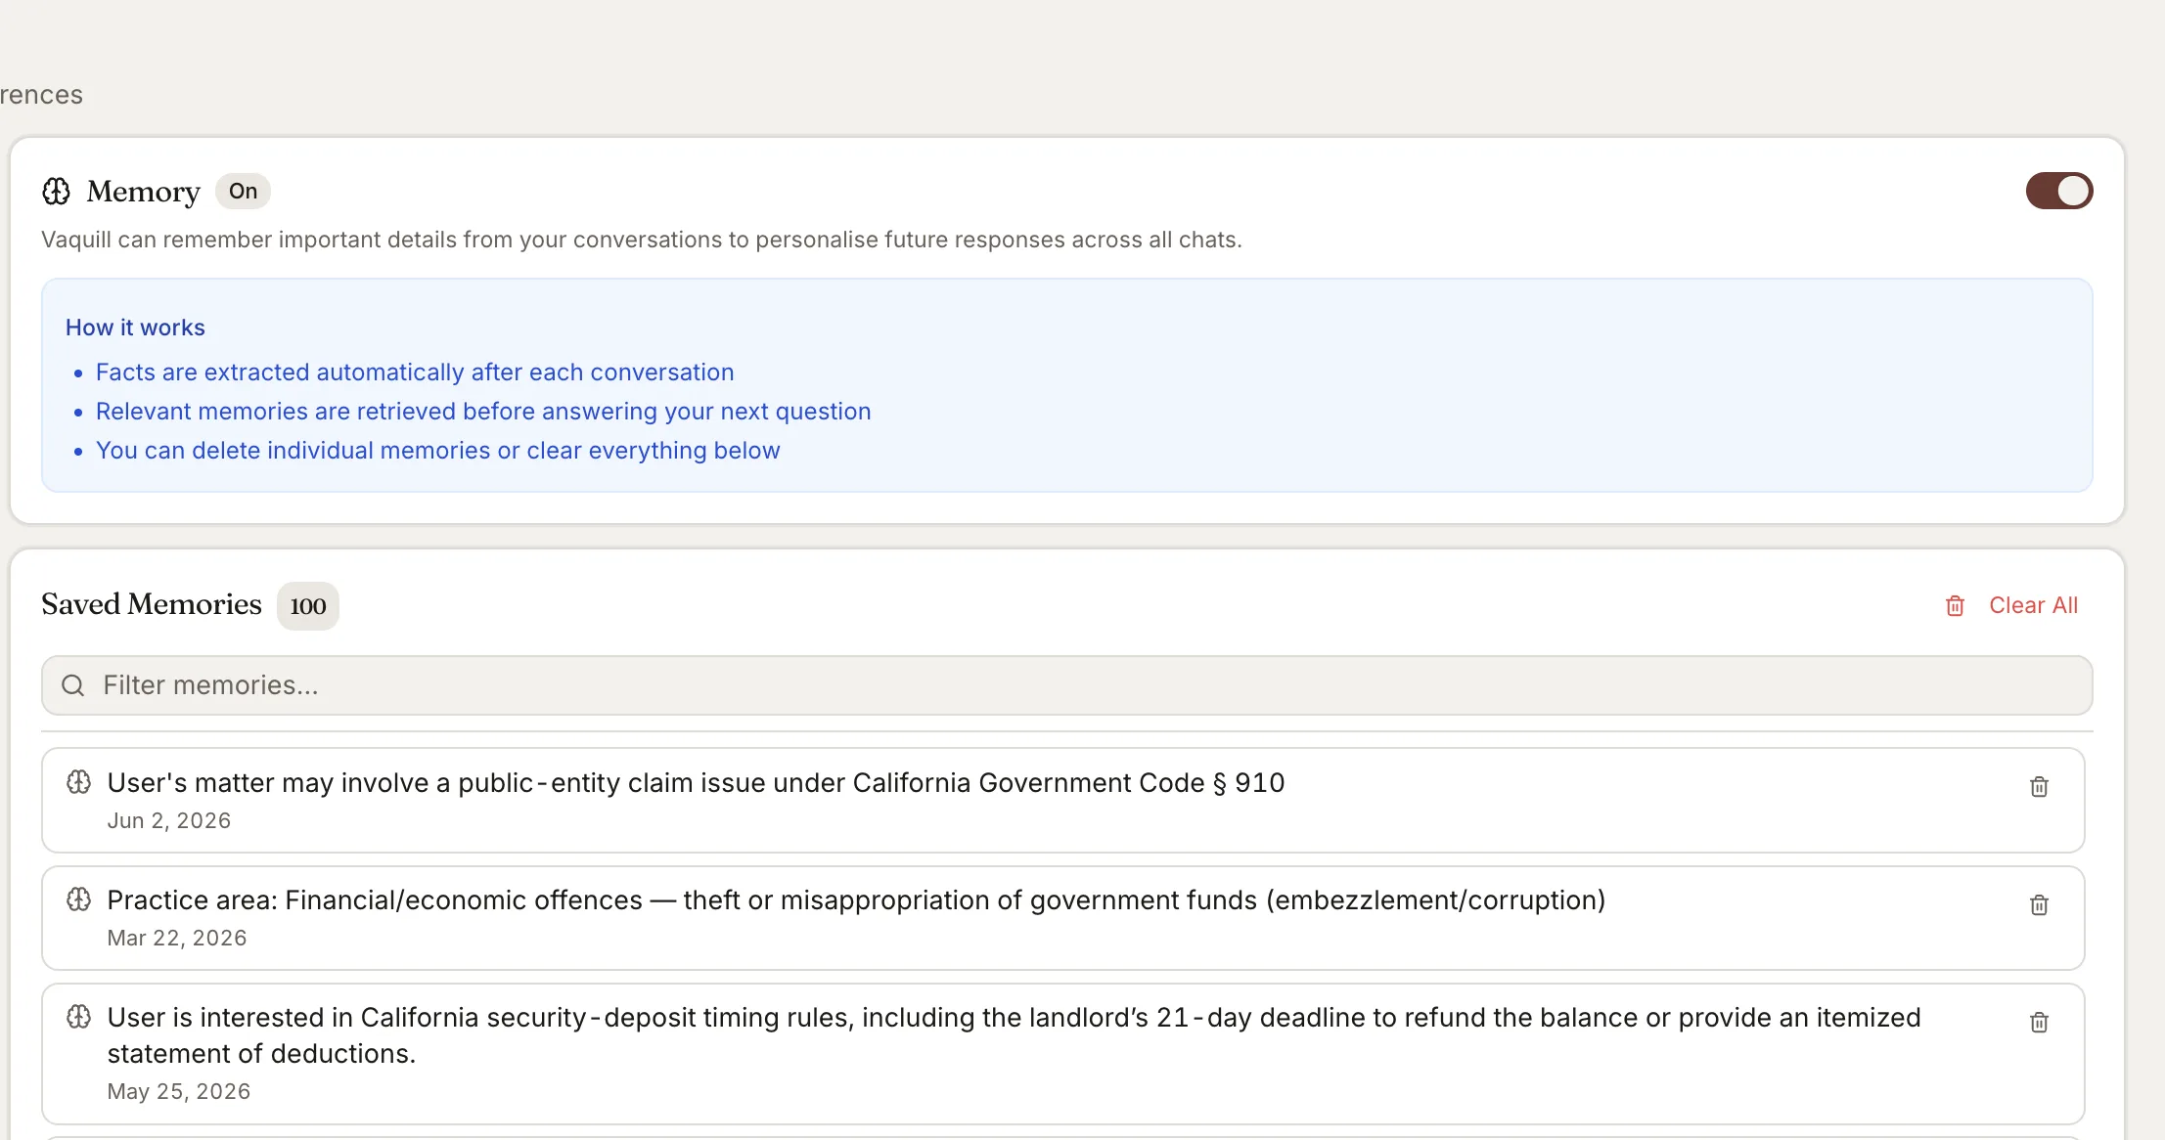Screen dimensions: 2165x1140
Task: Select the public-entity claim memory text
Action: tap(696, 783)
